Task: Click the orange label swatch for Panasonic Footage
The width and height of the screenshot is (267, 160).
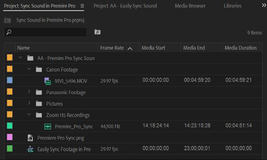Action: point(10,92)
